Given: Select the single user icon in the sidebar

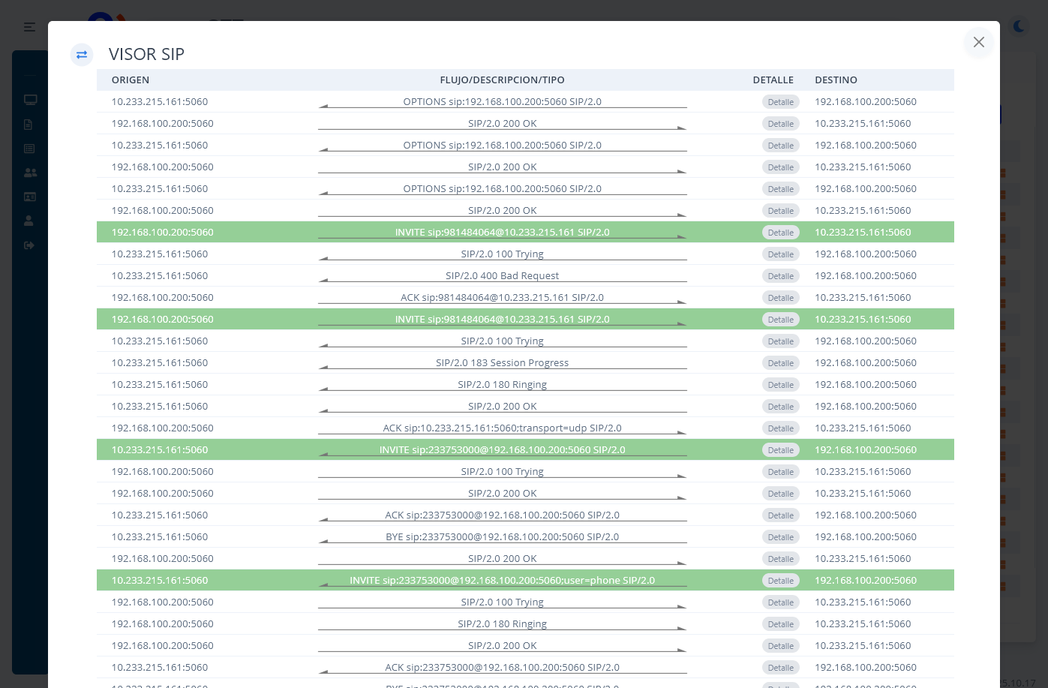Looking at the screenshot, I should (x=29, y=221).
